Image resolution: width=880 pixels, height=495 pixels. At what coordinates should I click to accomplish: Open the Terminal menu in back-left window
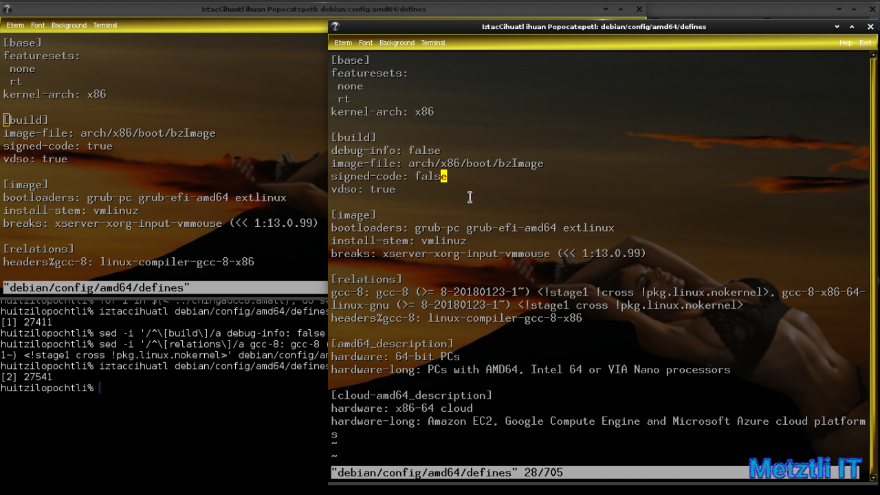pos(105,25)
